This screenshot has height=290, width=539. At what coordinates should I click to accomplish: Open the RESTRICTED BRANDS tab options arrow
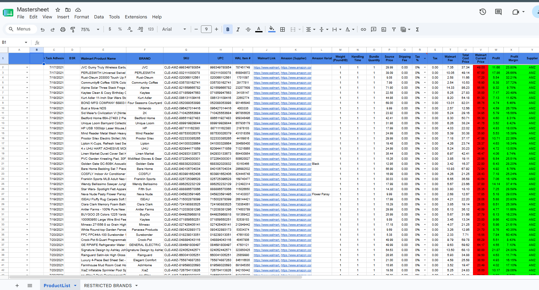pyautogui.click(x=136, y=286)
